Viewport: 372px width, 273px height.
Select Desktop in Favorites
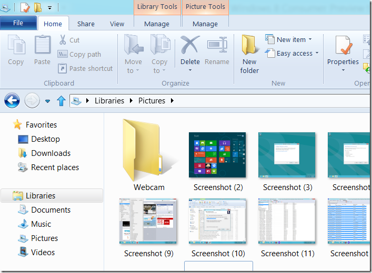(38, 139)
